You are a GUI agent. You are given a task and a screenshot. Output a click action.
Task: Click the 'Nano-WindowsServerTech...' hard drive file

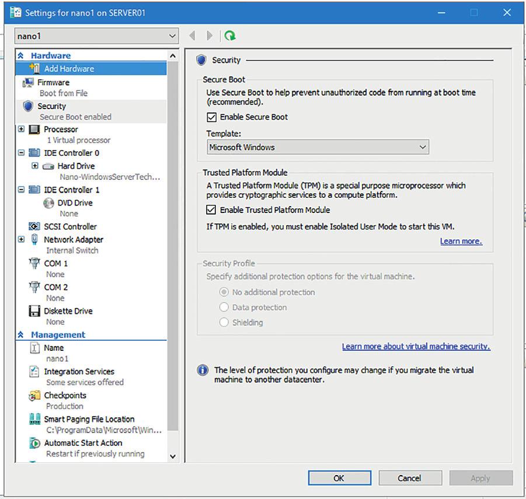(110, 177)
